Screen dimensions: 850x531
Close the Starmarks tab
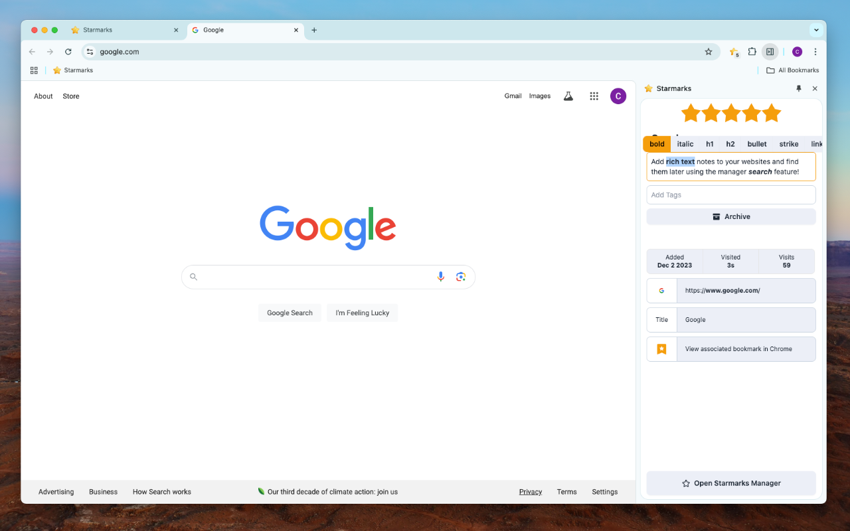176,30
